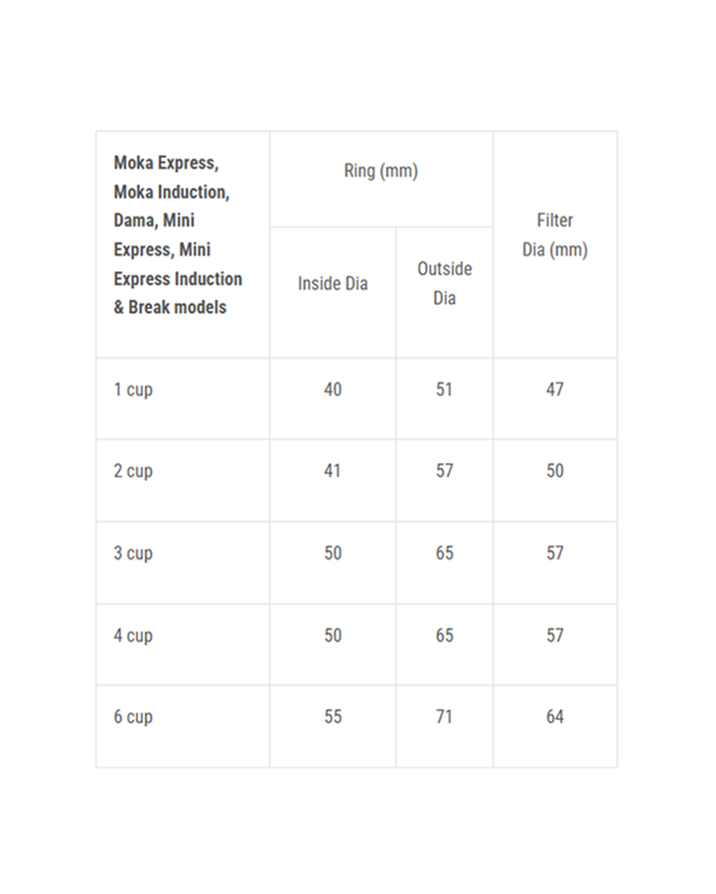Select filter diameter value 47
716x894 pixels.
coord(554,390)
